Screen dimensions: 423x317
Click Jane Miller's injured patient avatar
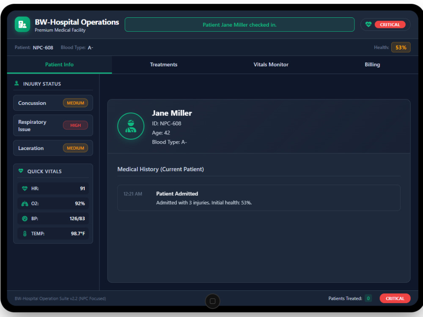click(131, 126)
